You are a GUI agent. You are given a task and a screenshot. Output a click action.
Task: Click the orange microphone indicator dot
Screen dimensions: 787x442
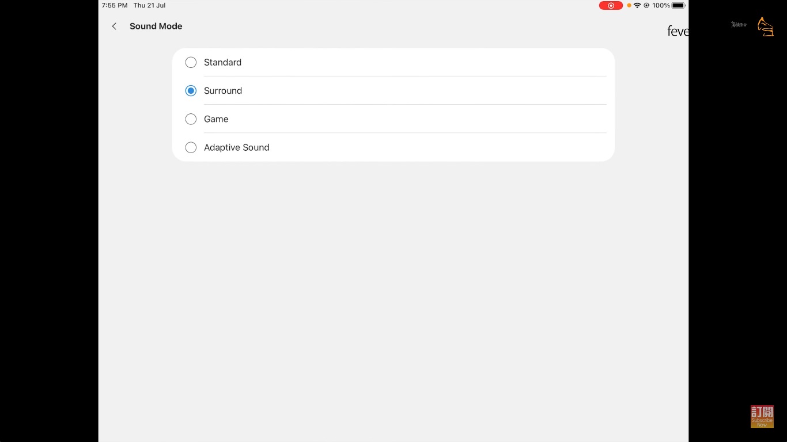(629, 6)
